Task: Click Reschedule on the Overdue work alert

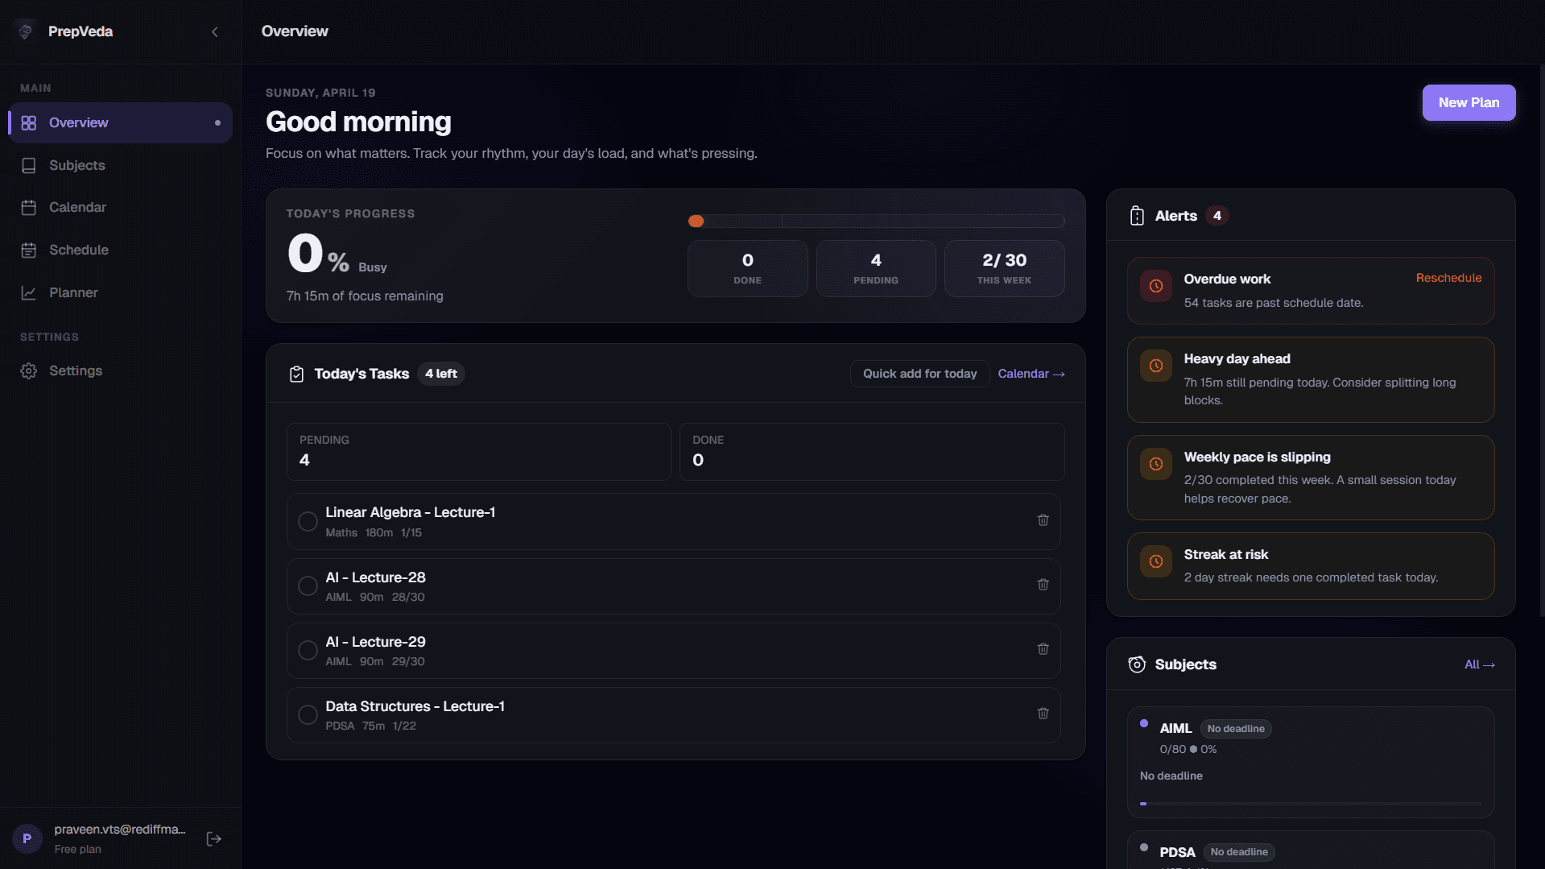Action: pyautogui.click(x=1448, y=278)
